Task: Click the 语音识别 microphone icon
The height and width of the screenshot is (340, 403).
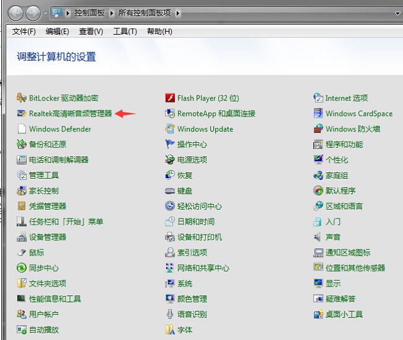Action: point(170,314)
